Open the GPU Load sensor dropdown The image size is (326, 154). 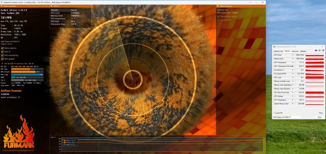pos(293,78)
